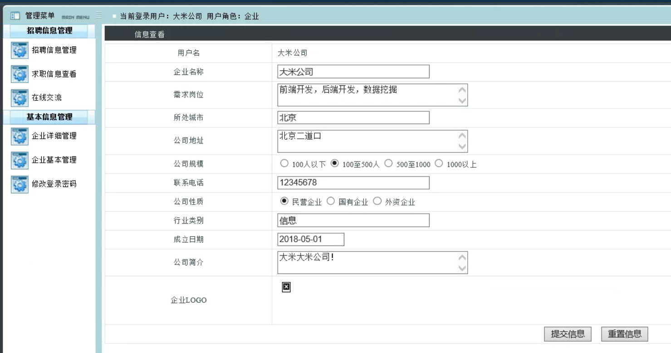671x353 pixels.
Task: Click the gear icon beside 招聘信息管理
Action: [20, 51]
